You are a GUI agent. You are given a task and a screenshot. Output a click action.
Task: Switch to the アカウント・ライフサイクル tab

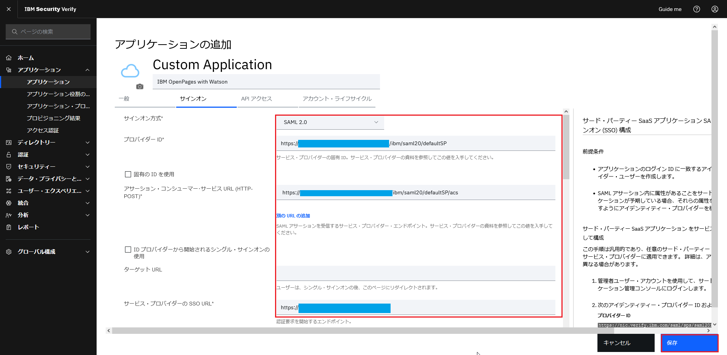(x=337, y=99)
